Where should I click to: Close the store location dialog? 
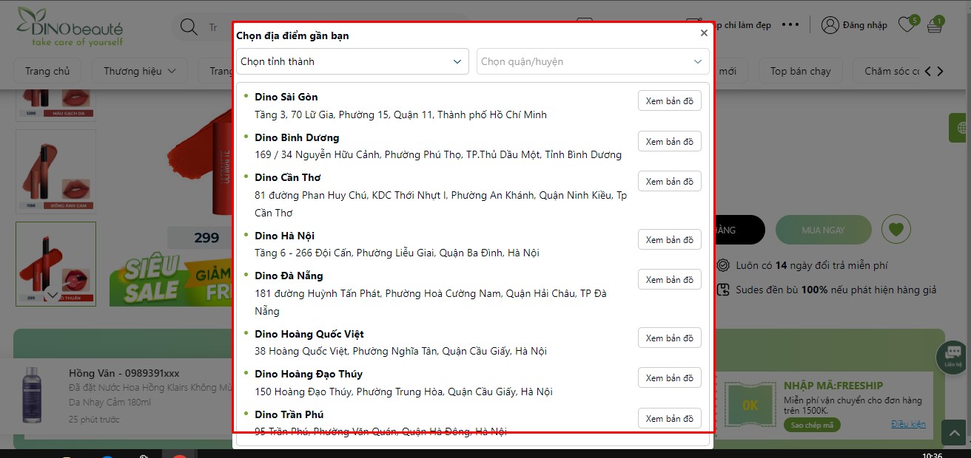click(x=704, y=33)
